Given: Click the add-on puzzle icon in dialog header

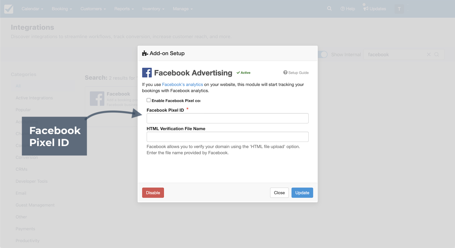Looking at the screenshot, I should click(x=145, y=53).
